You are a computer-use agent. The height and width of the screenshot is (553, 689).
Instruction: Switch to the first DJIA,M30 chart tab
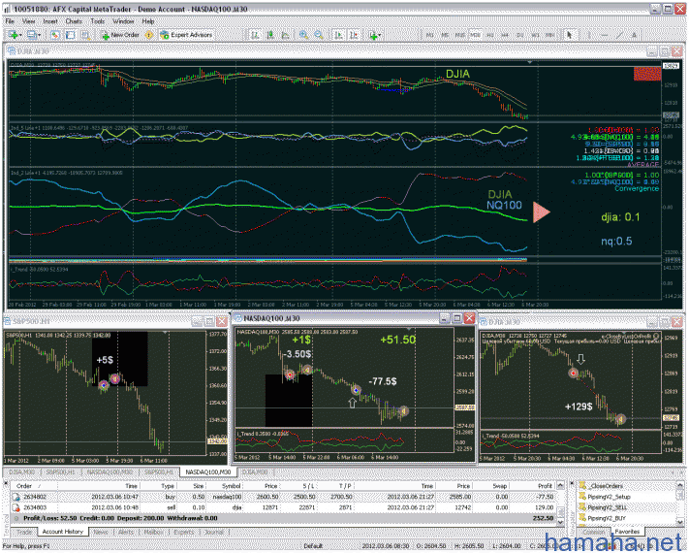pos(22,472)
